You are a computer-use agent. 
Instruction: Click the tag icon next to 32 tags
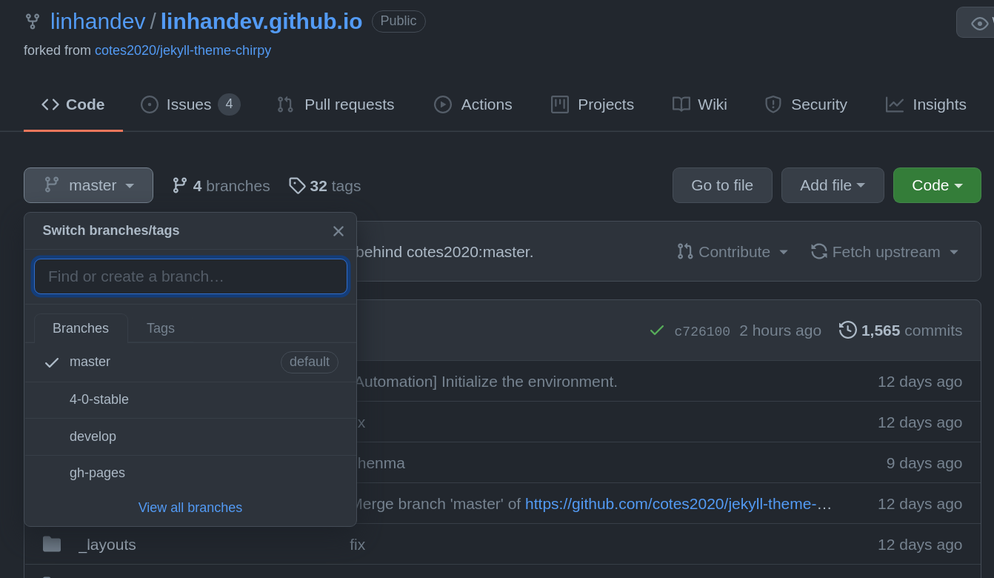click(297, 185)
